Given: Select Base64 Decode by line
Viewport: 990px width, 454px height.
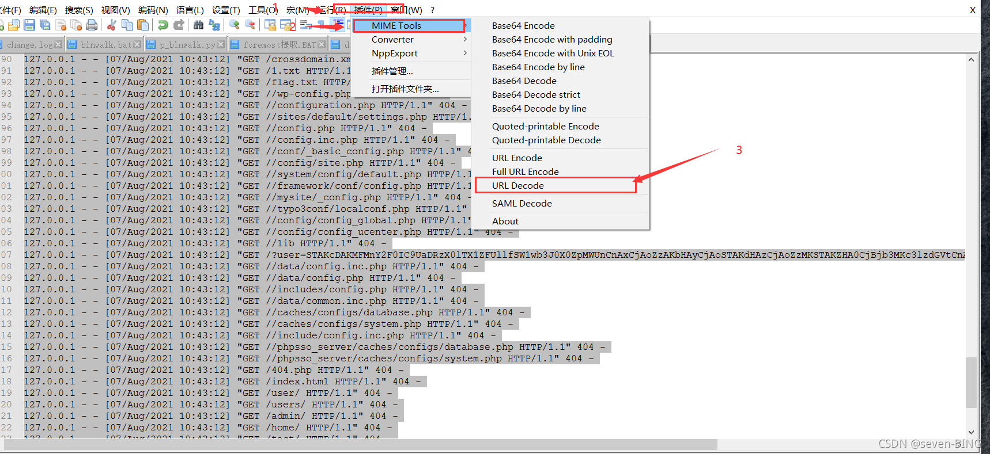Looking at the screenshot, I should pyautogui.click(x=560, y=108).
